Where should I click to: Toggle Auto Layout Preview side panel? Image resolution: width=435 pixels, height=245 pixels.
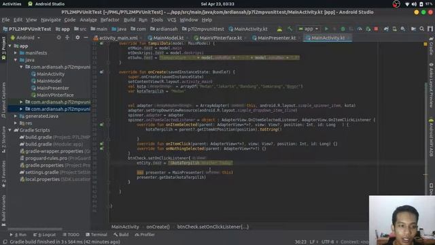[x=431, y=85]
